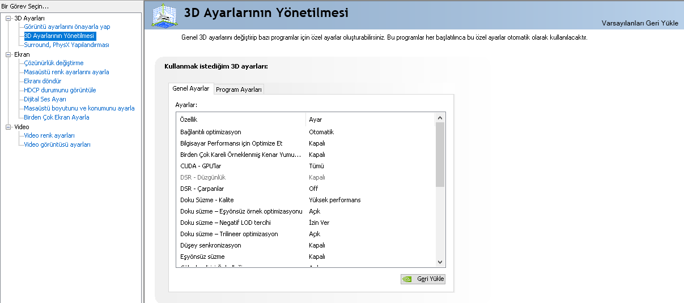Open Ekranı döndür page
The height and width of the screenshot is (303, 684).
(43, 81)
